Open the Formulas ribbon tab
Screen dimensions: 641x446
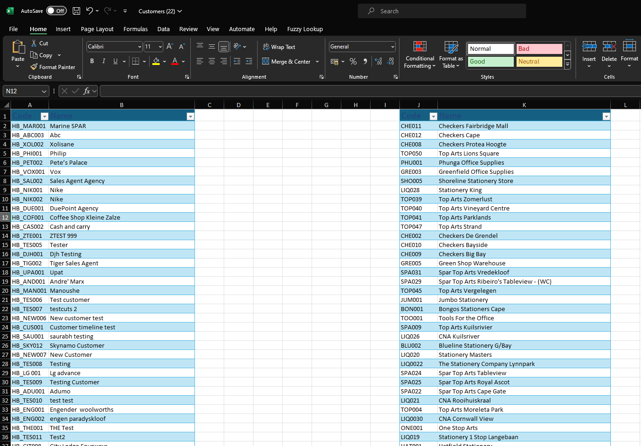pyautogui.click(x=135, y=29)
